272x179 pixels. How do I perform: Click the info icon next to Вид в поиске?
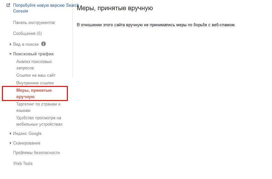coord(44,44)
